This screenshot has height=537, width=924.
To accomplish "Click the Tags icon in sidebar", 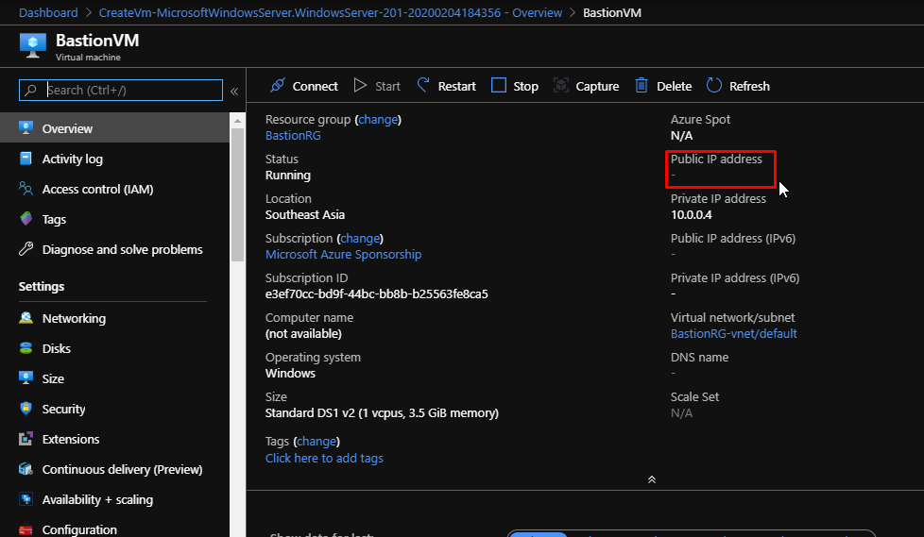I will [x=26, y=218].
